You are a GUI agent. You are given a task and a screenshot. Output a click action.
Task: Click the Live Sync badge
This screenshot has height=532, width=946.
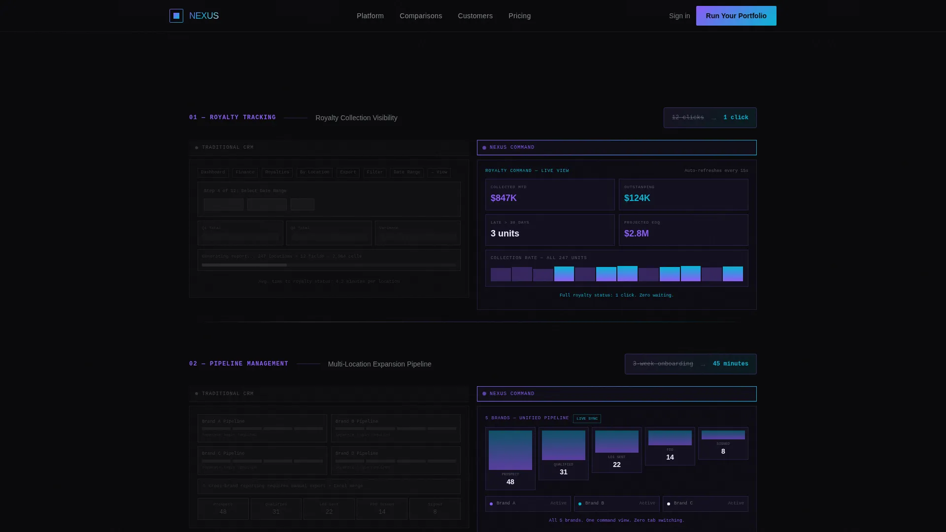point(587,419)
